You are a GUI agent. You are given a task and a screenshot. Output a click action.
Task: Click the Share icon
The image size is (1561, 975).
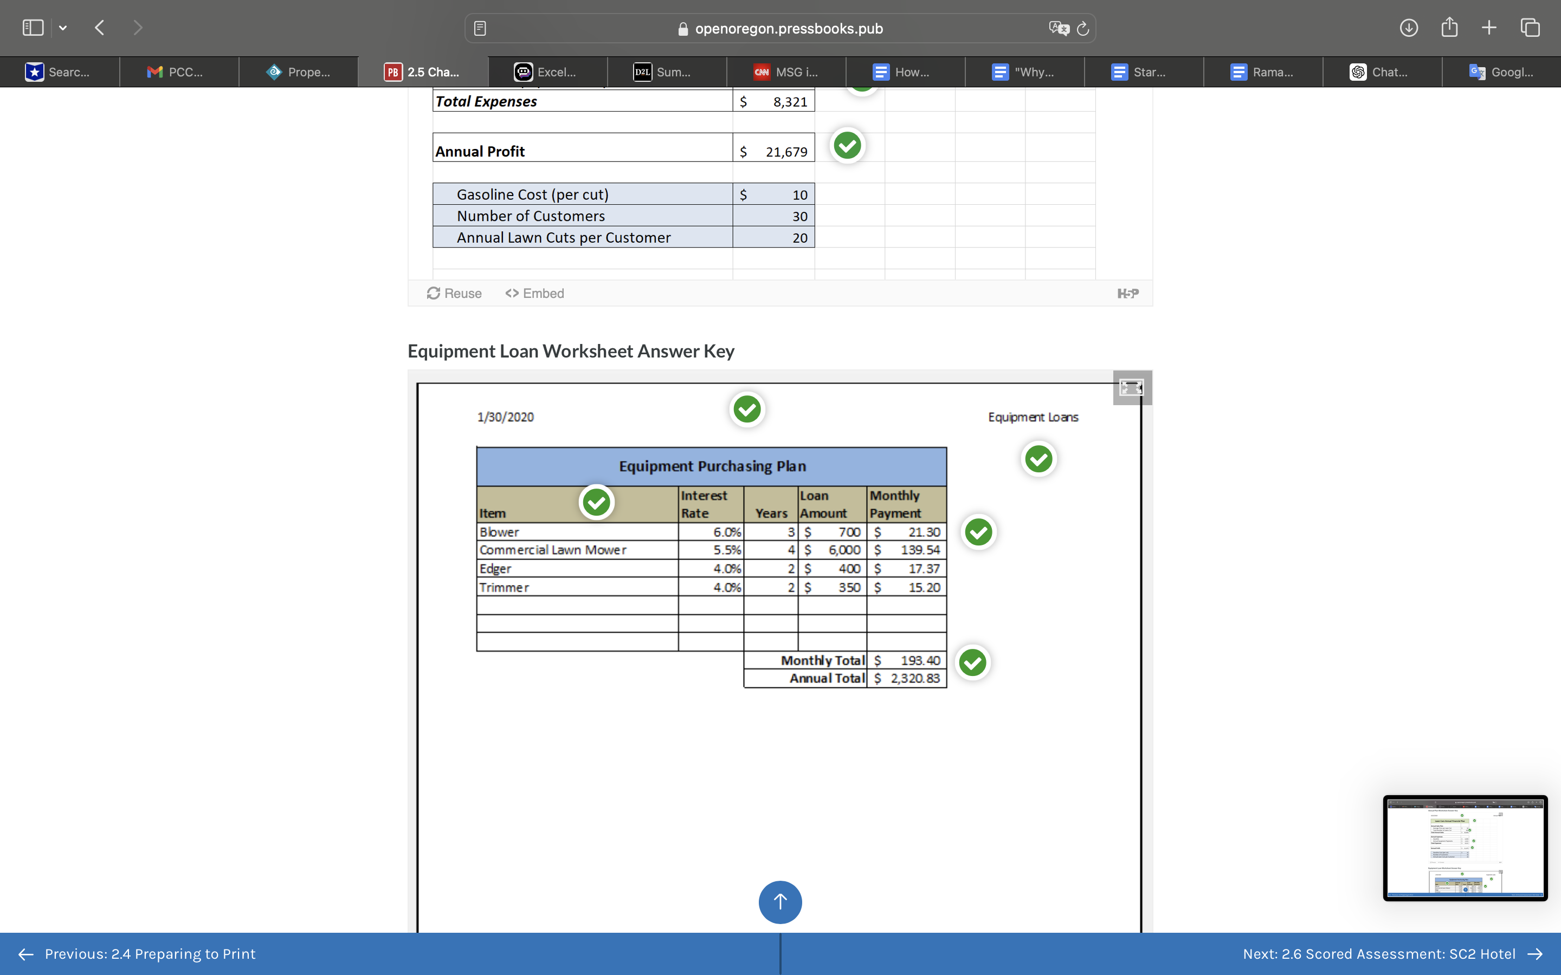pyautogui.click(x=1449, y=27)
